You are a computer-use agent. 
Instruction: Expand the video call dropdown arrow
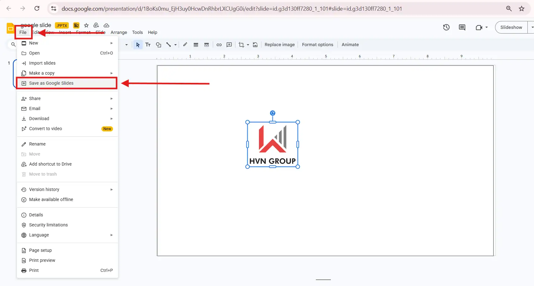(487, 27)
